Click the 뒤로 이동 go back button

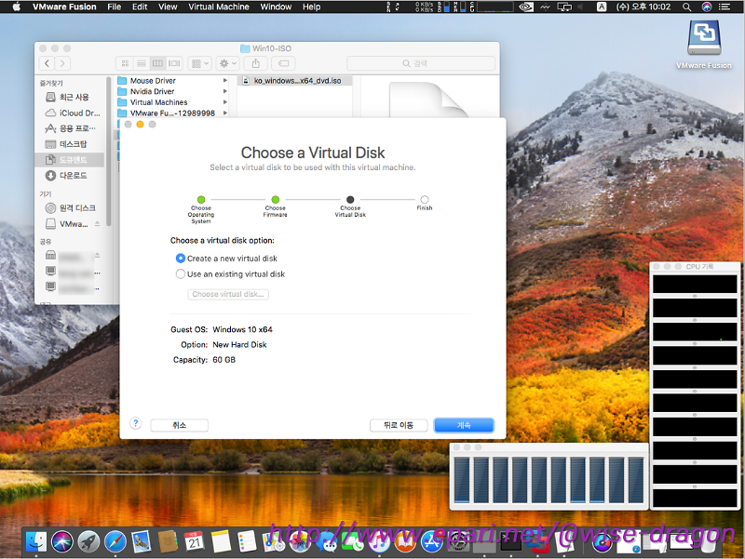[x=399, y=425]
